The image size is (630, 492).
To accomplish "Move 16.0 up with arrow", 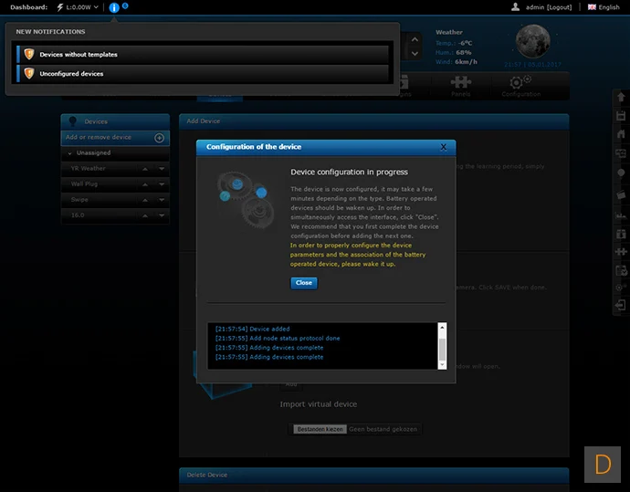I will point(145,215).
